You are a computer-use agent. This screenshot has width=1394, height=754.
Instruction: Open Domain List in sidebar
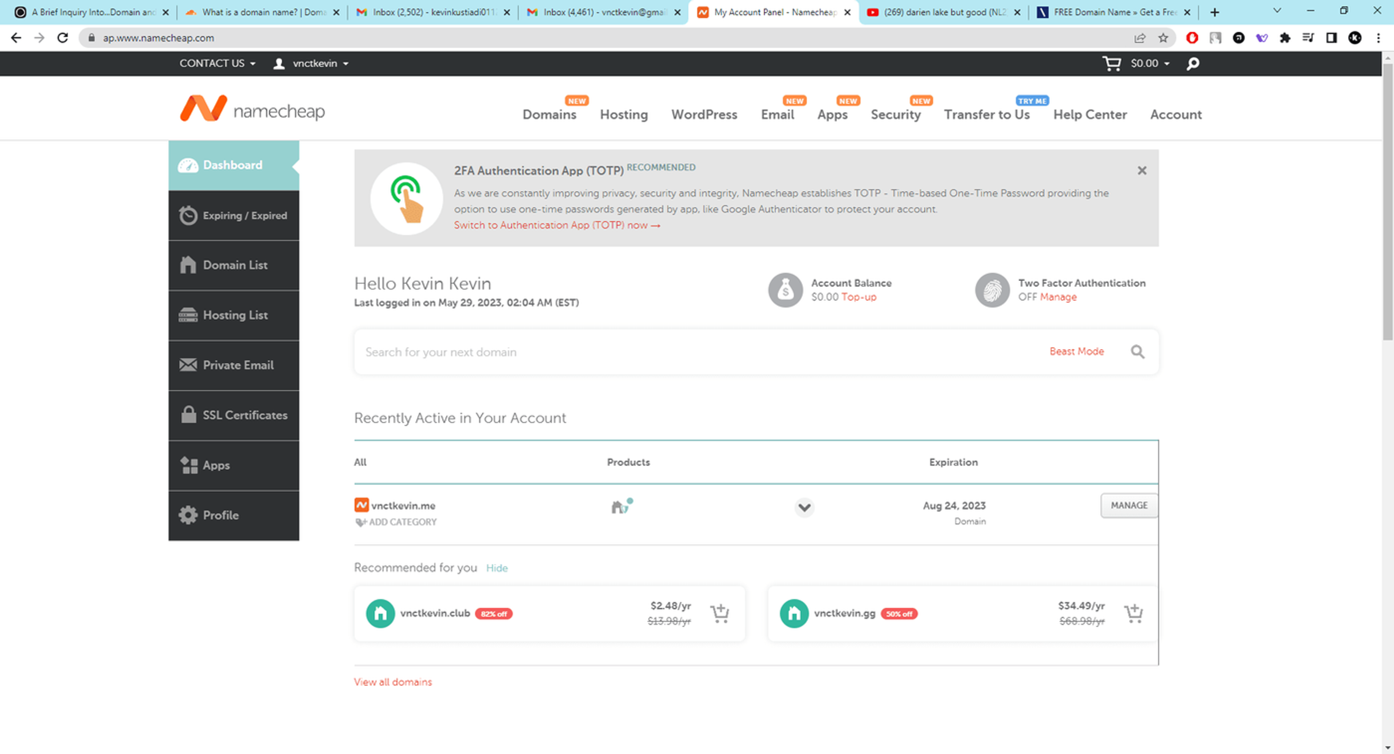point(234,265)
